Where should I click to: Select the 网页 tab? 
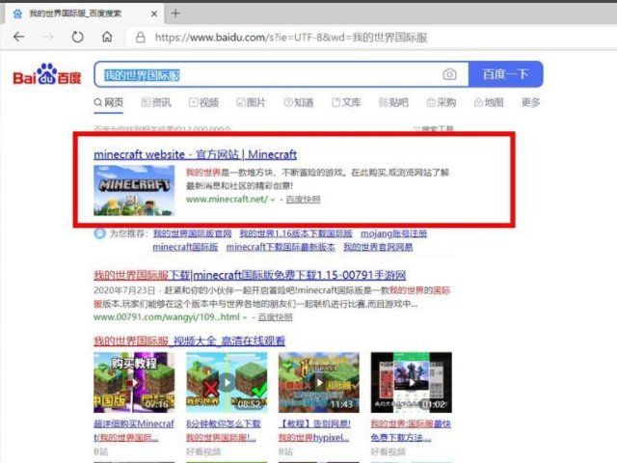pos(109,103)
